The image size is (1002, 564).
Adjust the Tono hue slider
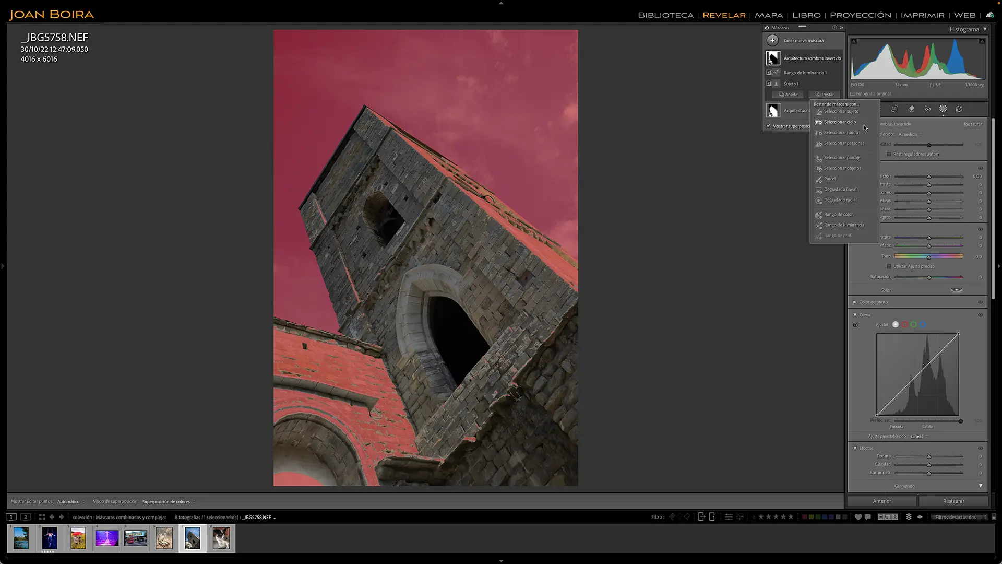[x=928, y=256]
